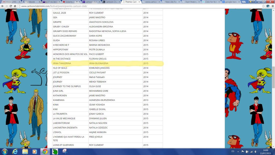Click the HIPPOPOTAMY table entry
Image resolution: width=275 pixels, height=155 pixels.
60,50
